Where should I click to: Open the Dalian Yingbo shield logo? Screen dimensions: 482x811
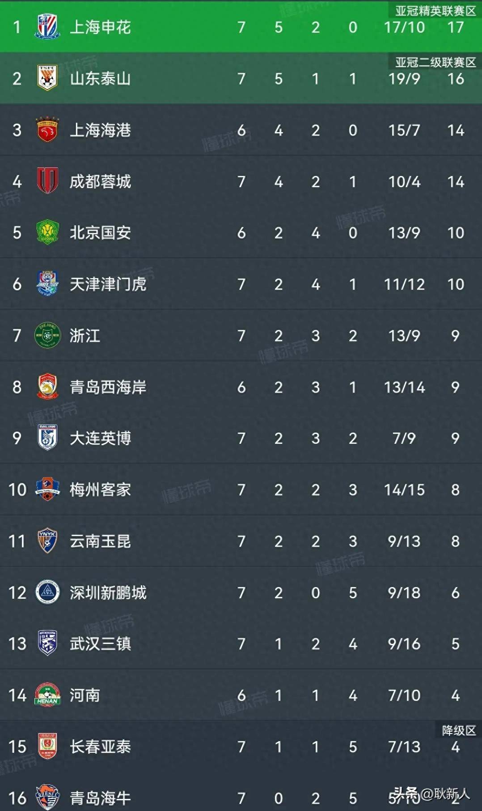[x=47, y=438]
